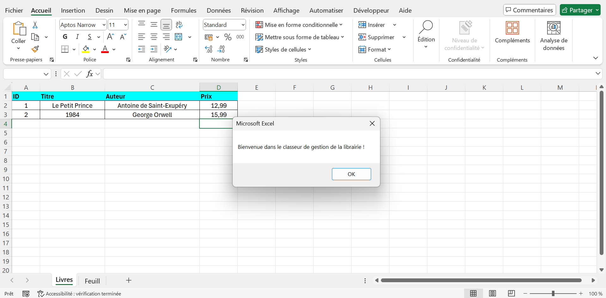
Task: Open the font name dropdown
Action: coord(104,25)
